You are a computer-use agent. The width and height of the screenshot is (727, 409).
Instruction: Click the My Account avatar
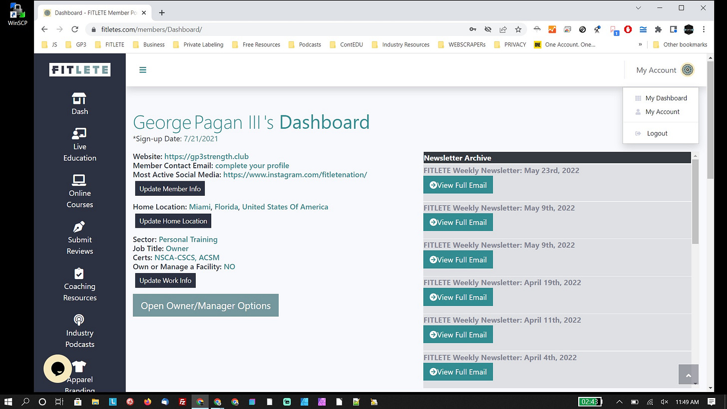point(688,70)
